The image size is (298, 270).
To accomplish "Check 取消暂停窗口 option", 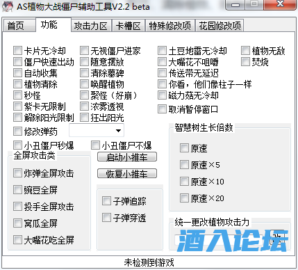I will [x=162, y=109].
